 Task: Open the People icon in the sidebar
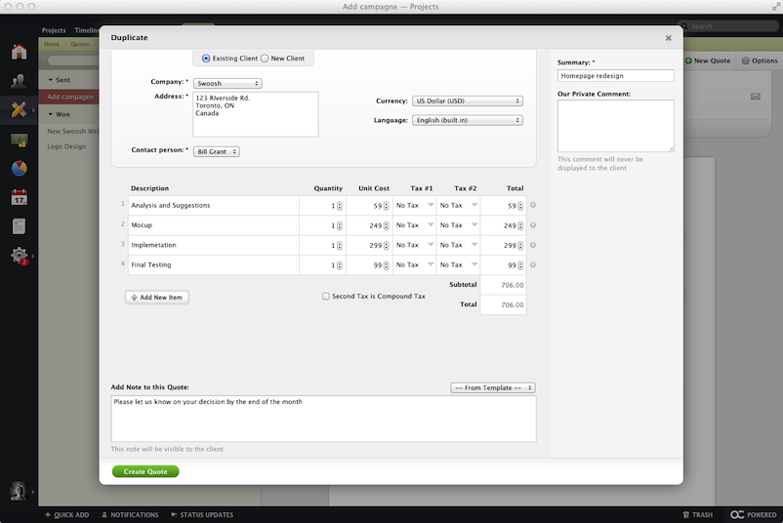[19, 80]
